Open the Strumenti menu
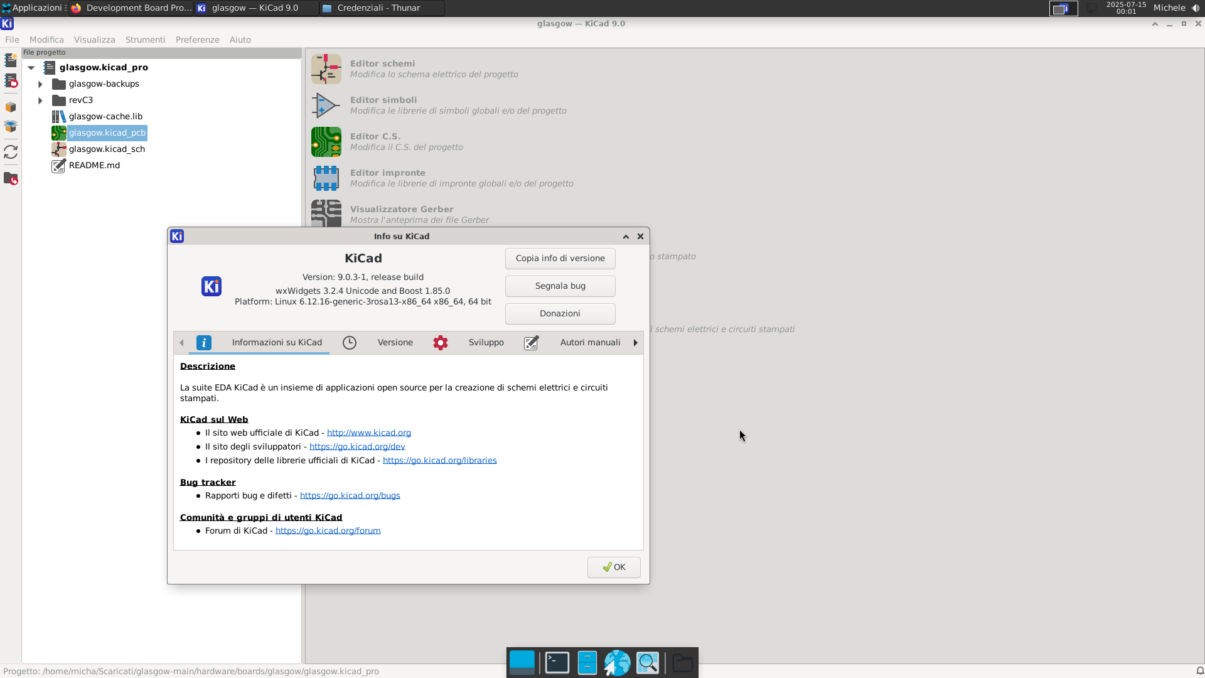1205x678 pixels. [145, 40]
